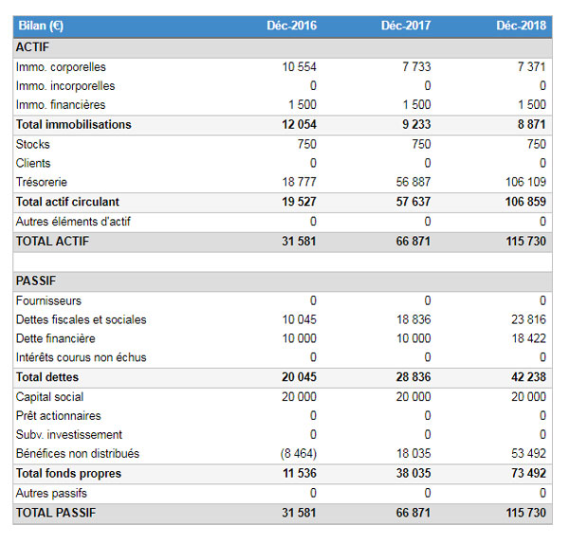This screenshot has height=543, width=569.
Task: Select the treasury value '56 887'
Action: point(413,182)
